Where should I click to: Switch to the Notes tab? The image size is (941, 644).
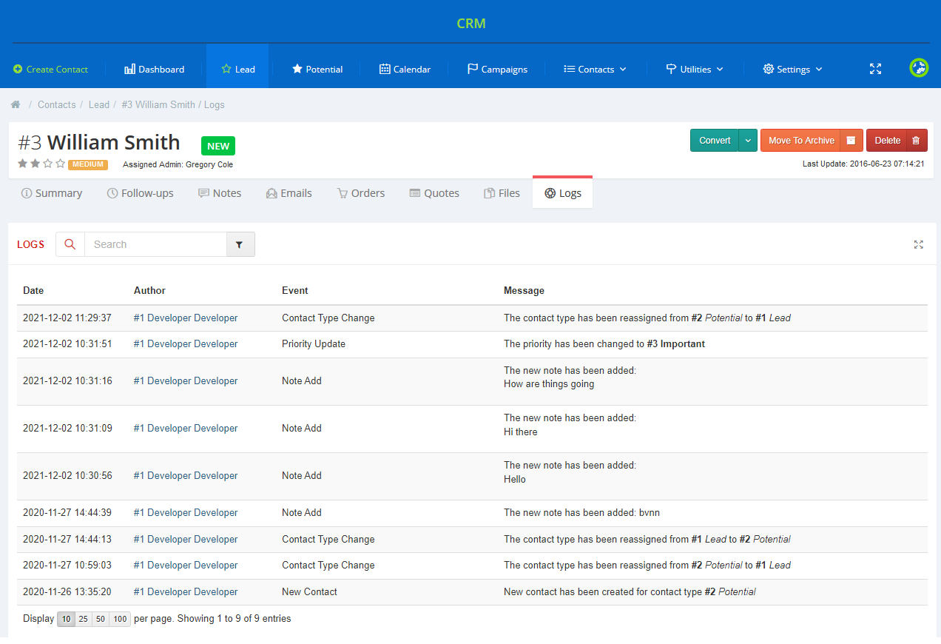tap(220, 193)
